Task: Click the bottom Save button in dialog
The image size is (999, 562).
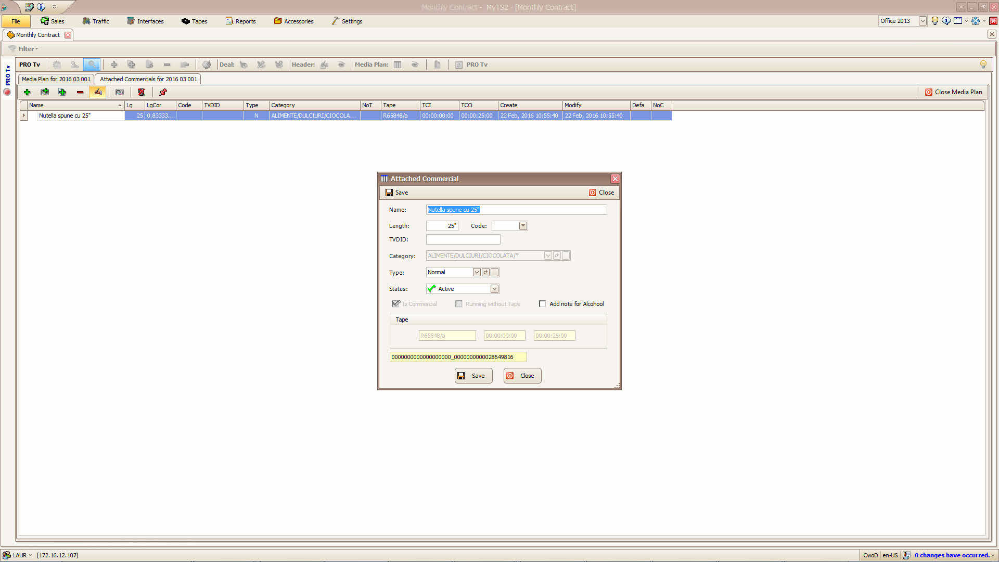Action: 473,376
